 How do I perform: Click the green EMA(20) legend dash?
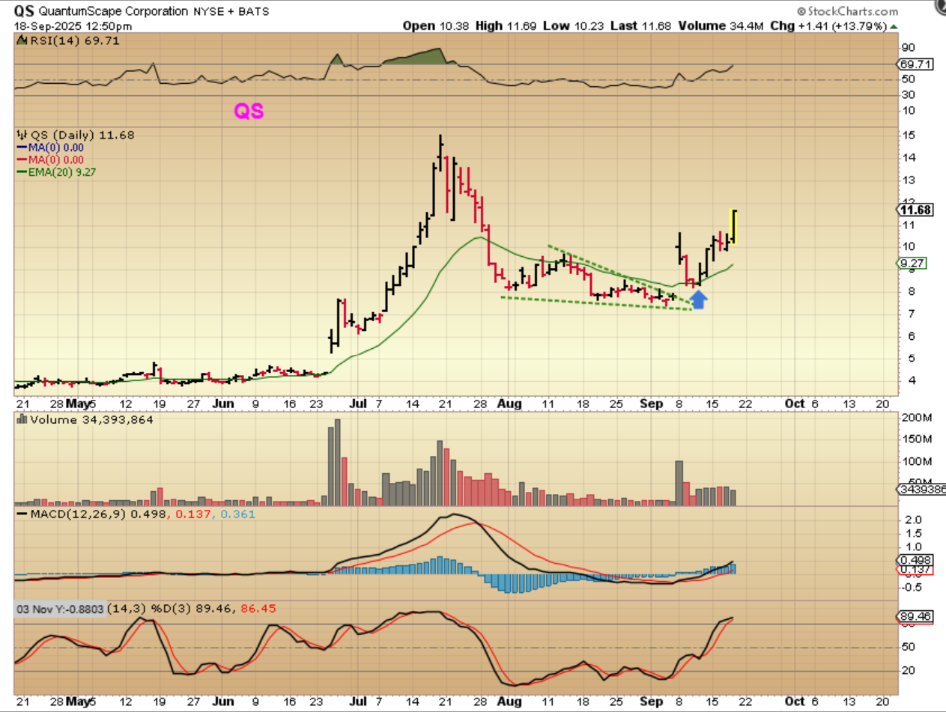(20, 172)
